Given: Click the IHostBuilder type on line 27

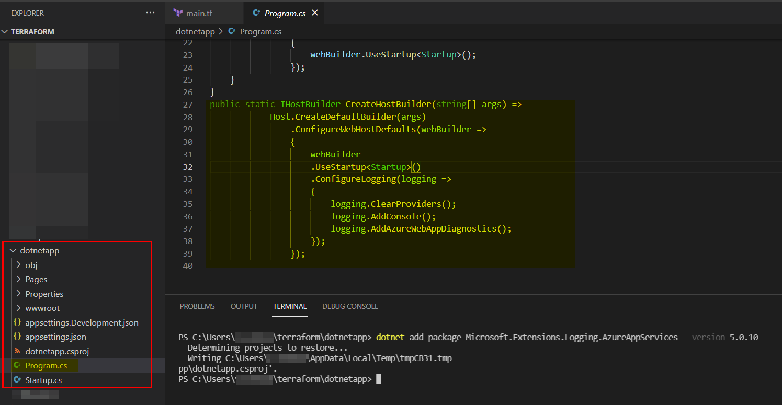Looking at the screenshot, I should click(x=310, y=105).
